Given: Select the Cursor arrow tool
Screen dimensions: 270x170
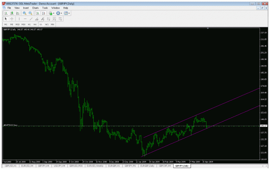Looking at the screenshot, I should click(x=6, y=19).
